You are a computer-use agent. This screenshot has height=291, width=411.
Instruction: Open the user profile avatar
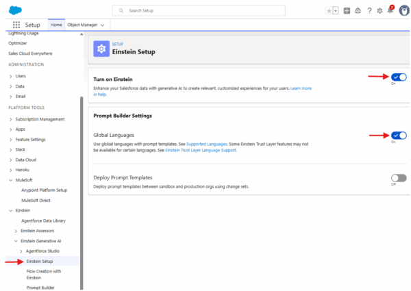pyautogui.click(x=404, y=11)
